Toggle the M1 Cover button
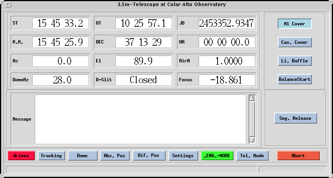The image size is (333, 178). (295, 24)
